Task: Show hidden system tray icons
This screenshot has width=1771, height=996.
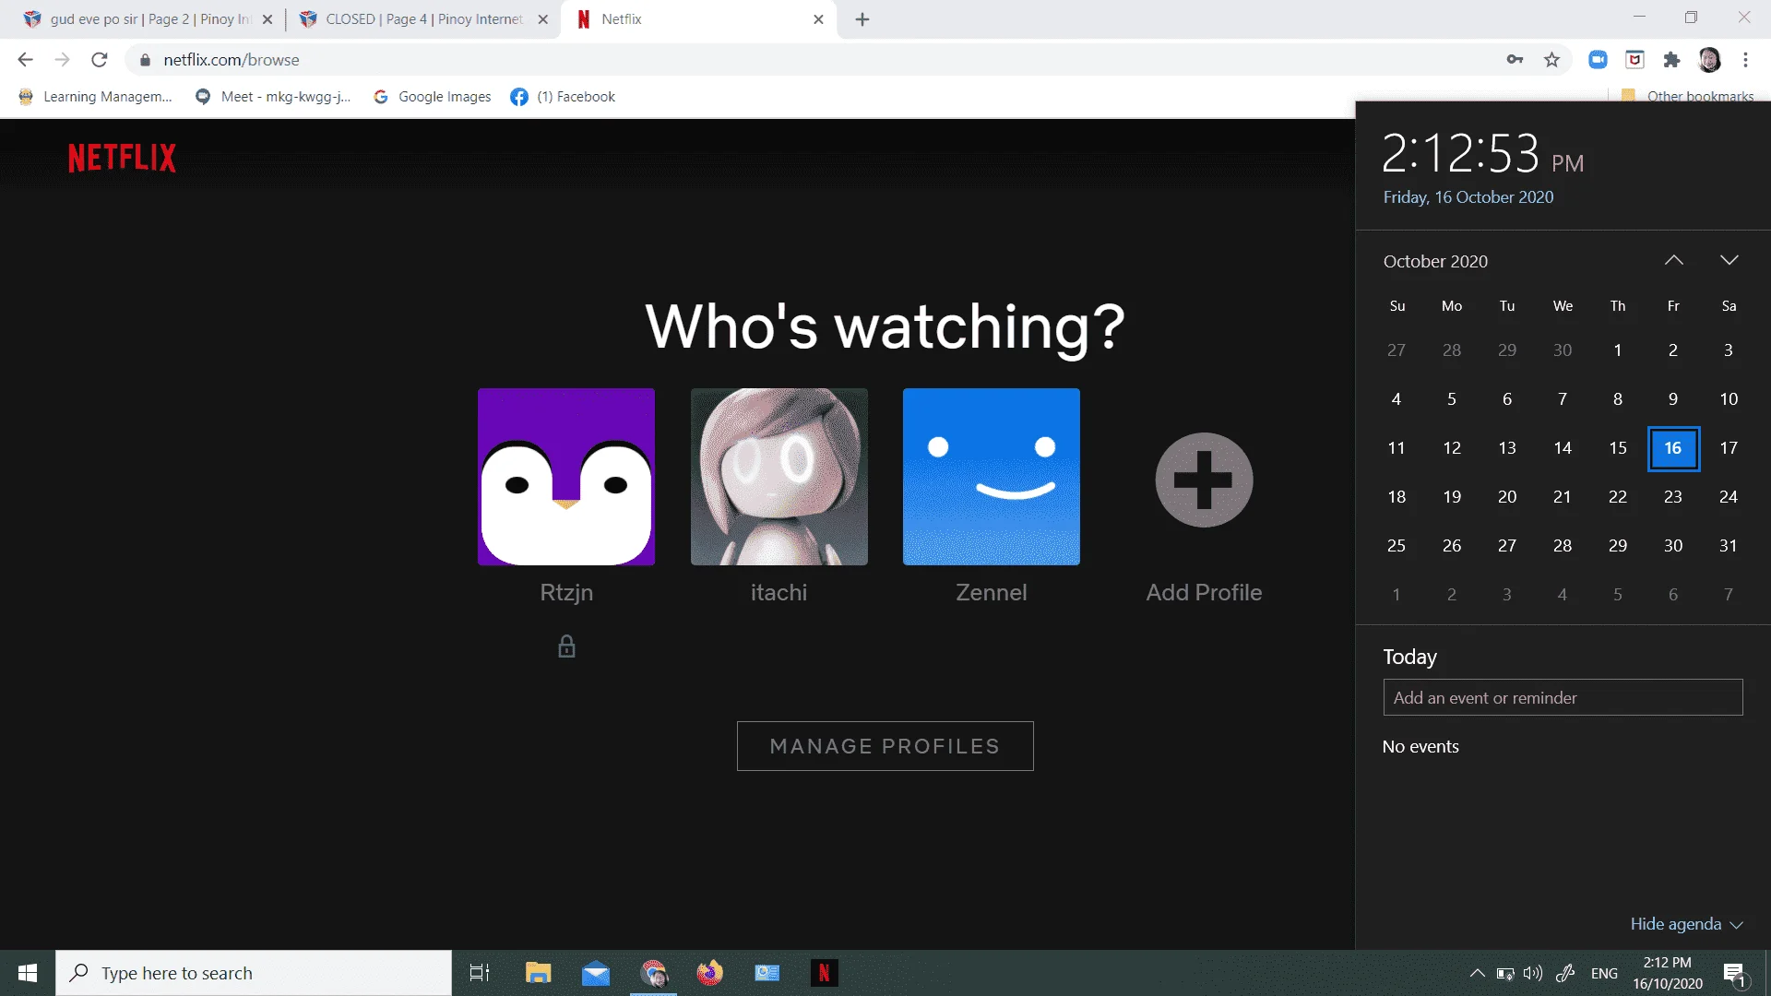Action: (x=1477, y=973)
